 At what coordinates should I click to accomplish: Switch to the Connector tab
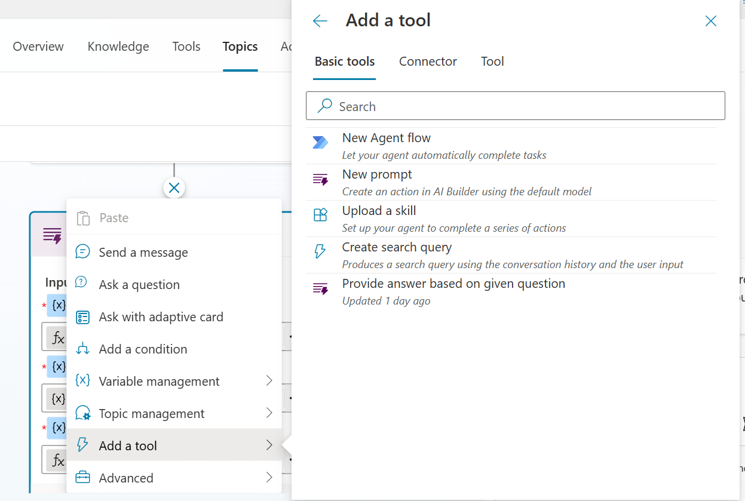tap(428, 62)
